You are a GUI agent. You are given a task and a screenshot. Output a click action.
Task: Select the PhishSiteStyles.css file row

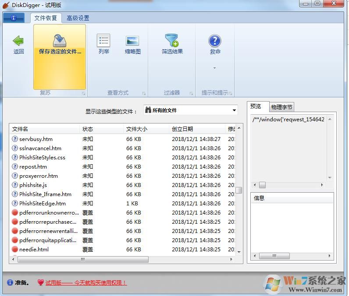click(x=42, y=158)
